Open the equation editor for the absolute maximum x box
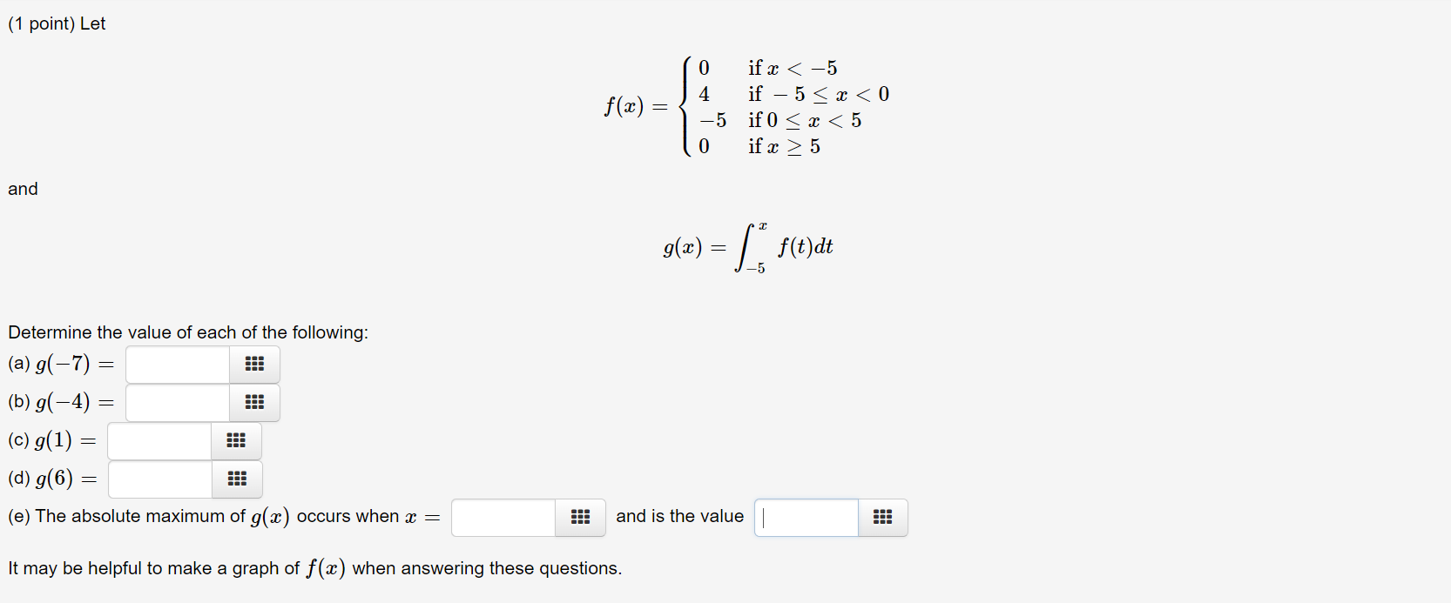 pos(580,518)
